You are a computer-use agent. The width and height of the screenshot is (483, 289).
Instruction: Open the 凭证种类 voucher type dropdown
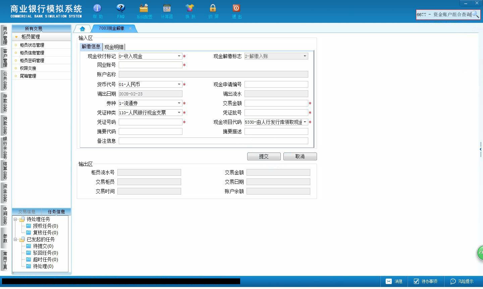tap(179, 113)
